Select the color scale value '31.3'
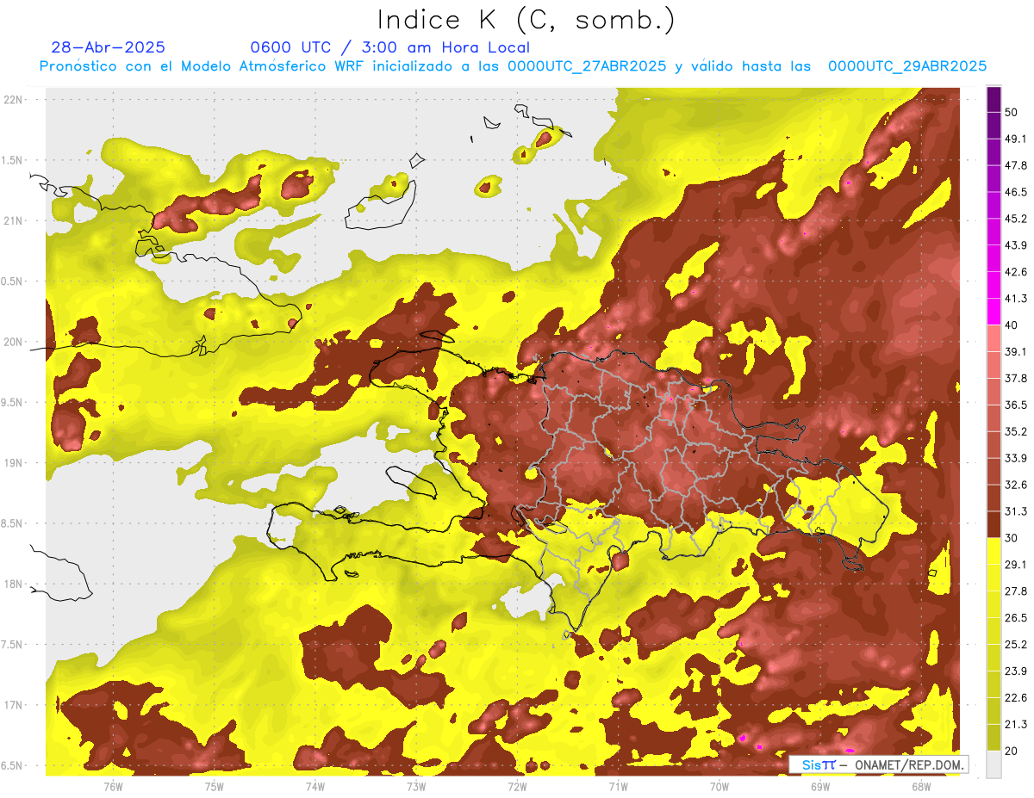 pyautogui.click(x=1016, y=511)
